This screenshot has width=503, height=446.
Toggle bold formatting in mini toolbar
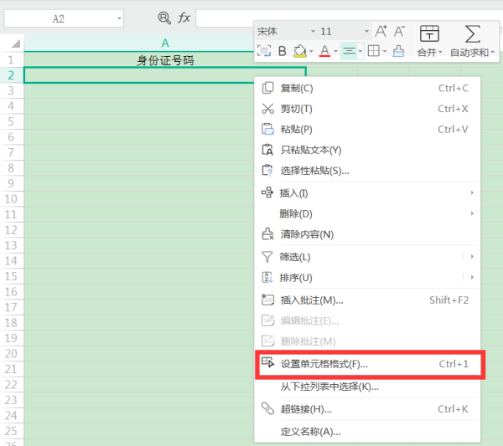(x=283, y=51)
